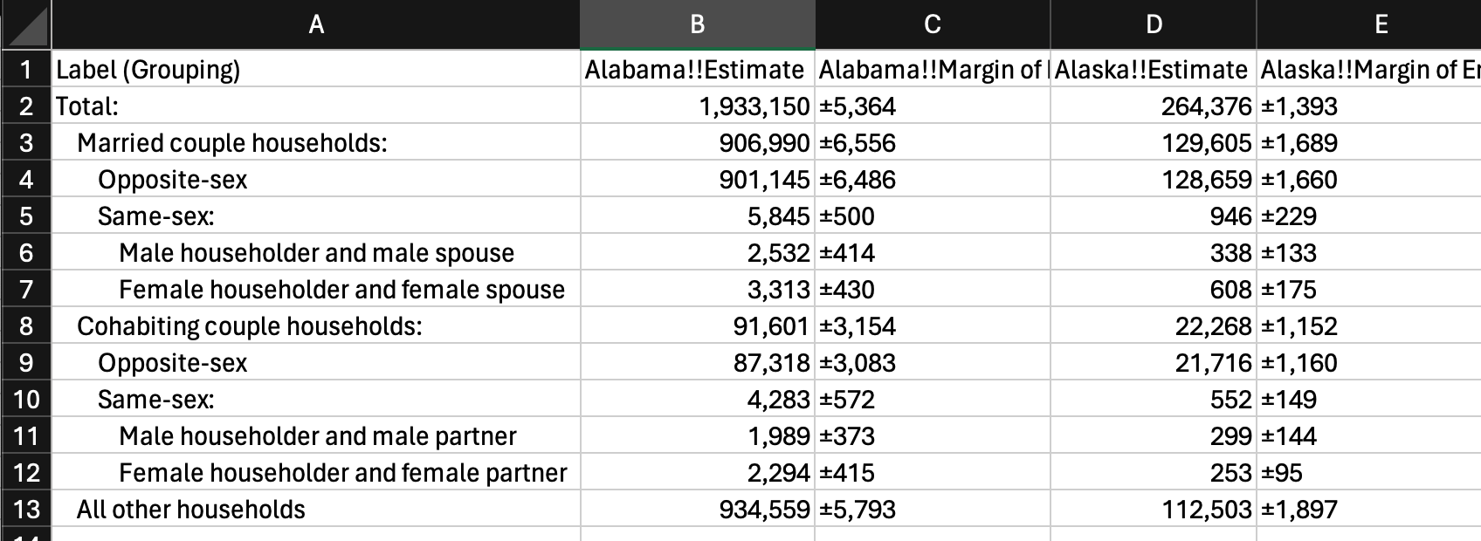1481x541 pixels.
Task: Select Alabama cohabiting estimate 91,601
Action: coord(698,325)
